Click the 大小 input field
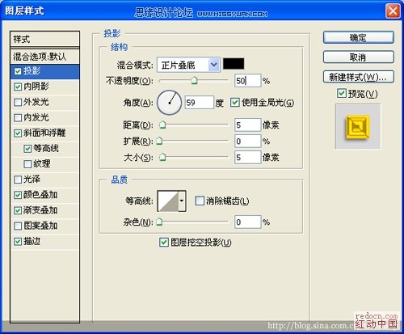The width and height of the screenshot is (404, 334). coord(247,157)
